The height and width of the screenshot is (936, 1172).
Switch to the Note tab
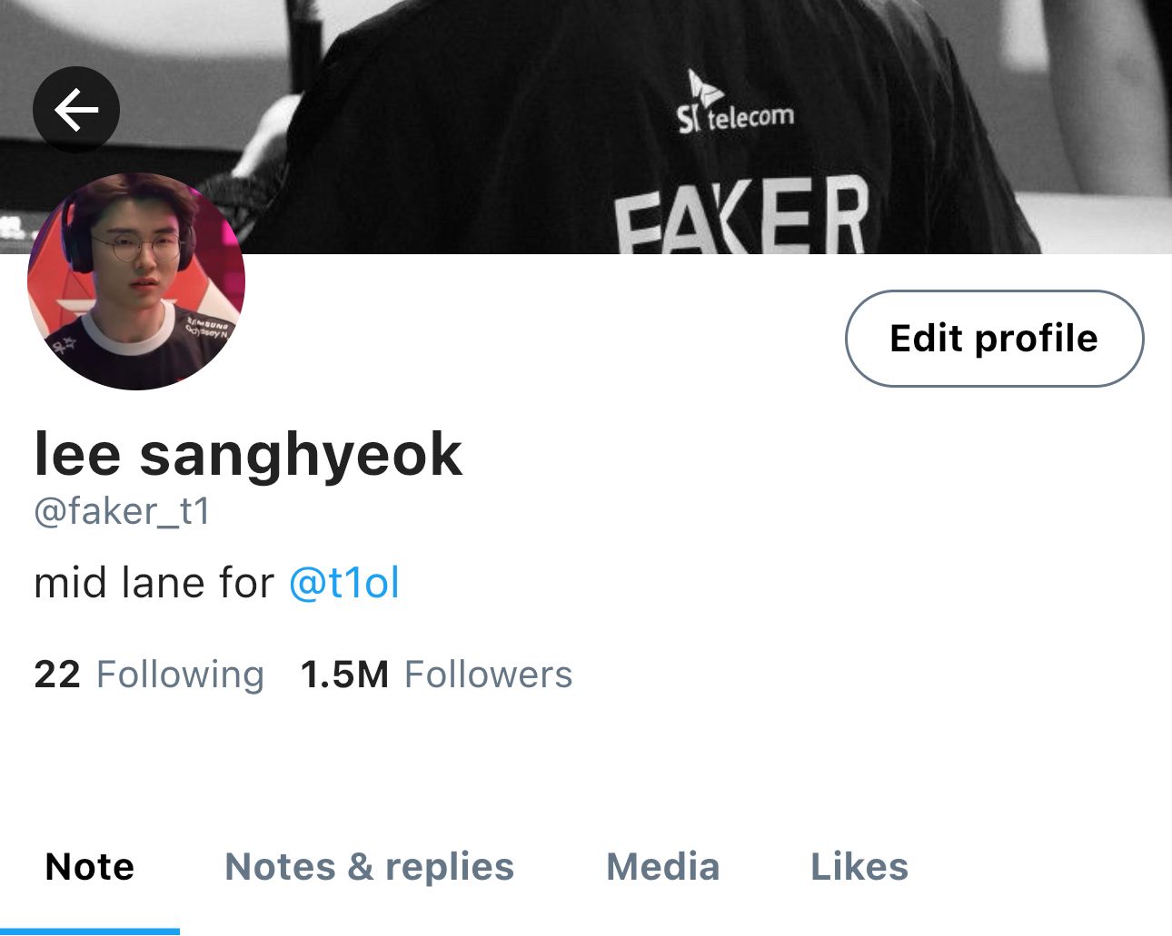[90, 867]
